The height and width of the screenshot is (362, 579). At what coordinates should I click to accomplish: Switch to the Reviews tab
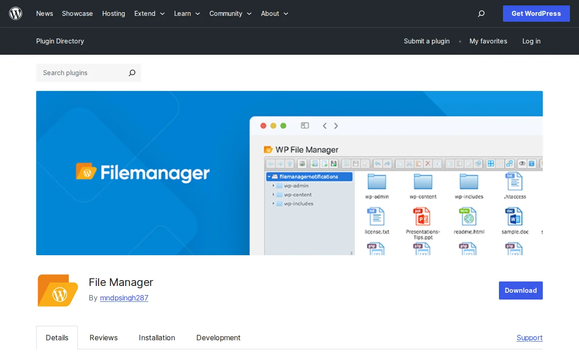click(103, 338)
